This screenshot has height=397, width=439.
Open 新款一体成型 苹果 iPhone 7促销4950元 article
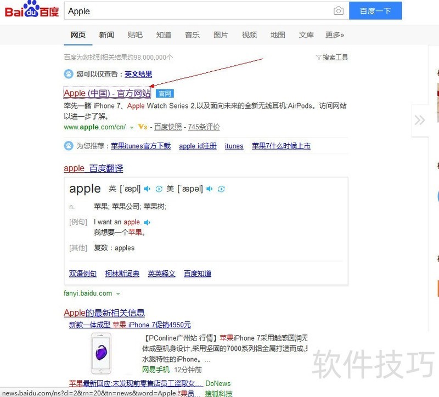130,325
